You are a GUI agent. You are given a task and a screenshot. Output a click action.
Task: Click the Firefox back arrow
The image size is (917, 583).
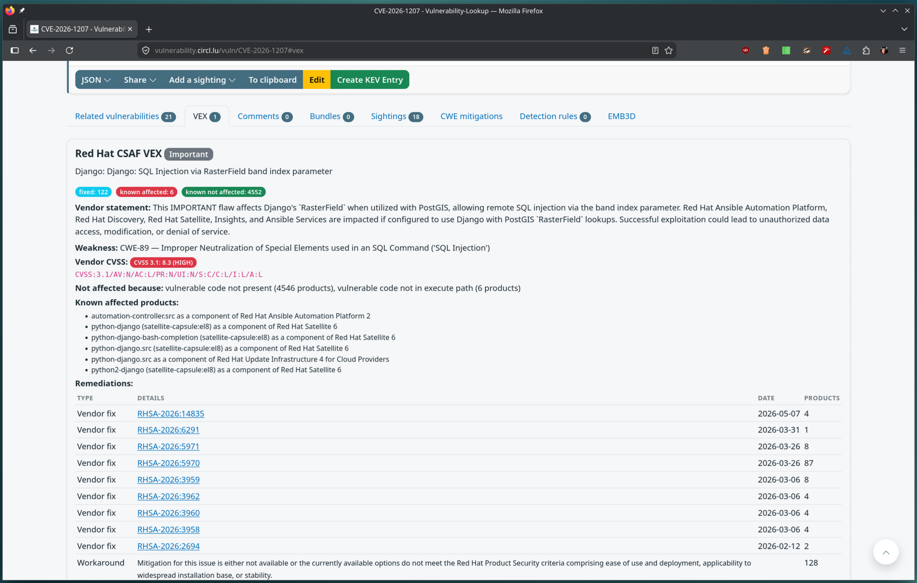(x=33, y=50)
